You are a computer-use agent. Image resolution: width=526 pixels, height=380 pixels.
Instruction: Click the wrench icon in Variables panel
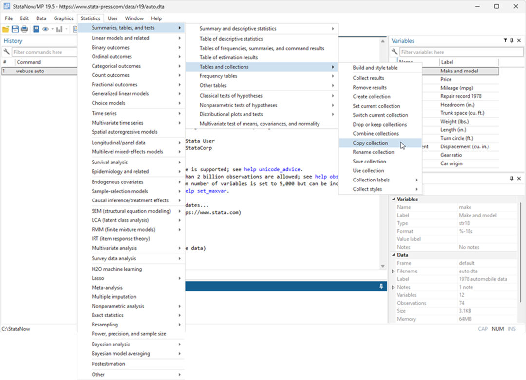(x=394, y=52)
